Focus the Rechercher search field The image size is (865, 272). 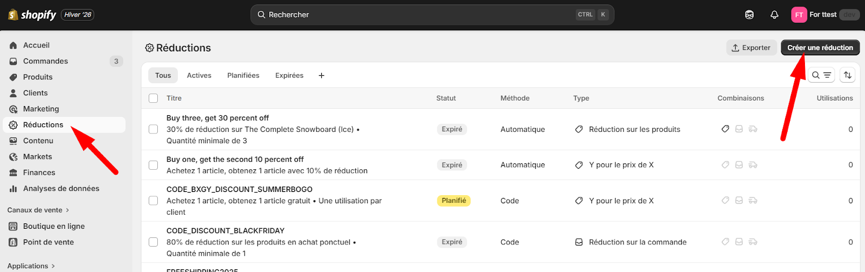pyautogui.click(x=432, y=15)
